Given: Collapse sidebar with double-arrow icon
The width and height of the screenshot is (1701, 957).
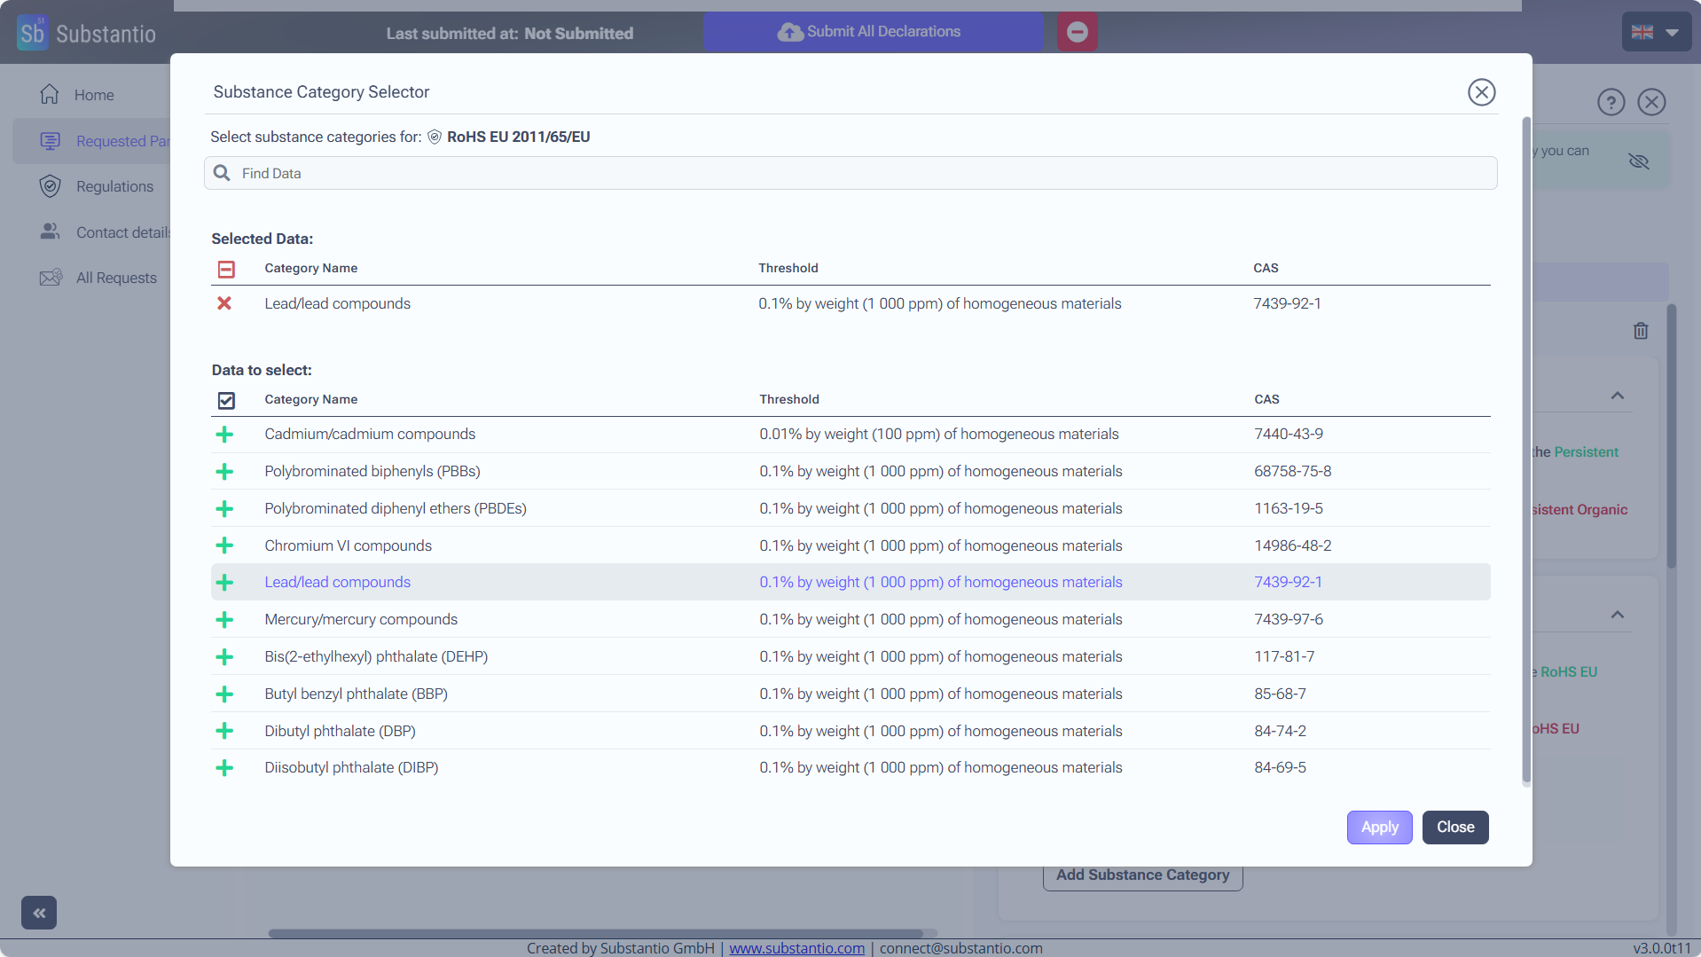Looking at the screenshot, I should tap(39, 912).
